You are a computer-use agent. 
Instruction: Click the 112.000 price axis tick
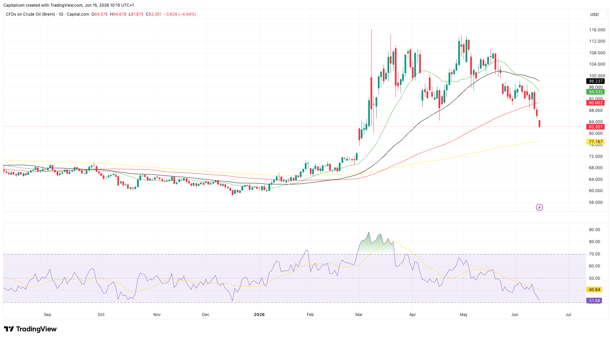tap(597, 41)
